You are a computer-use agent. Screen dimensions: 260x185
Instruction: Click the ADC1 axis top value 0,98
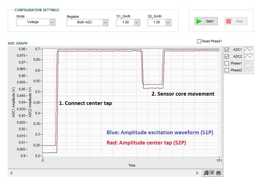click(x=22, y=49)
